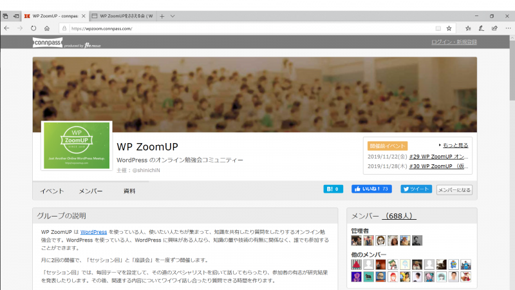Click the 開催前イベント label
Viewport: 515px width, 290px height.
tap(388, 146)
